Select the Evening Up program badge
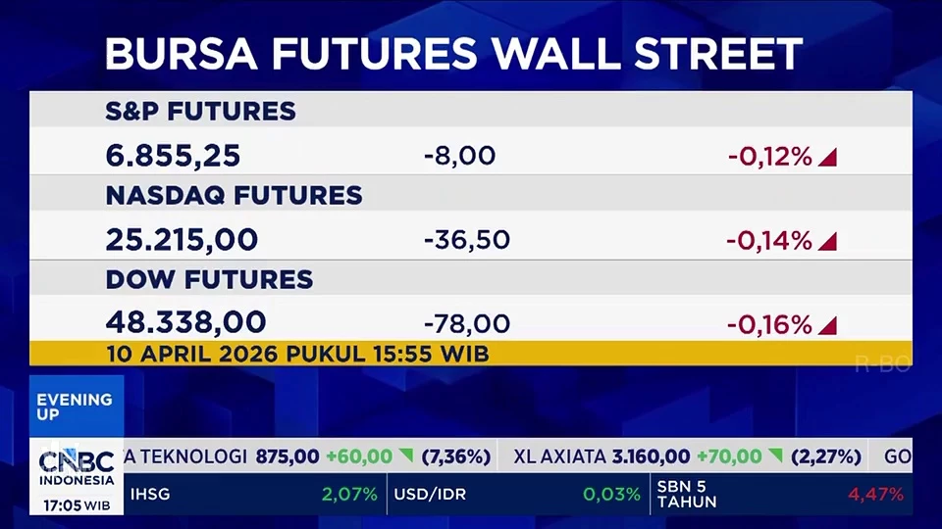This screenshot has height=529, width=942. (75, 406)
